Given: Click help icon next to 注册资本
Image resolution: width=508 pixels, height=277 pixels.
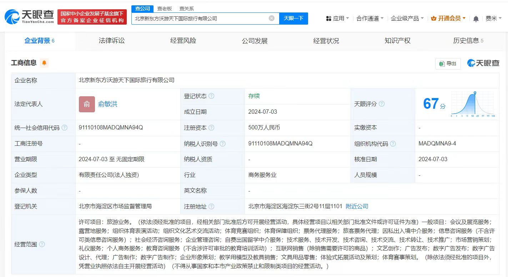Looking at the screenshot, I should click(x=211, y=128).
